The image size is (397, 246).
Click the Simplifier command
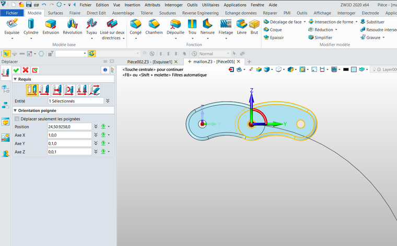coord(320,38)
